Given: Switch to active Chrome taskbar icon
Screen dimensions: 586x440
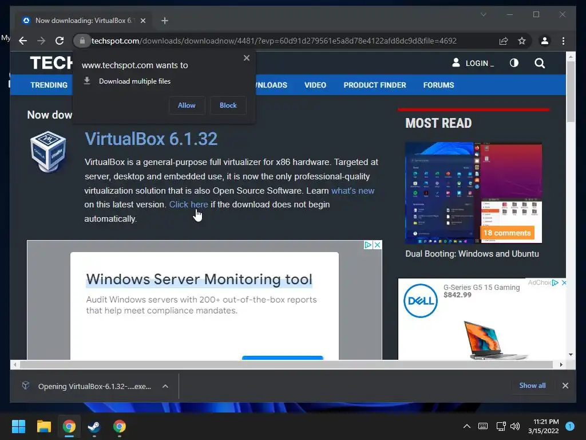Looking at the screenshot, I should point(69,426).
